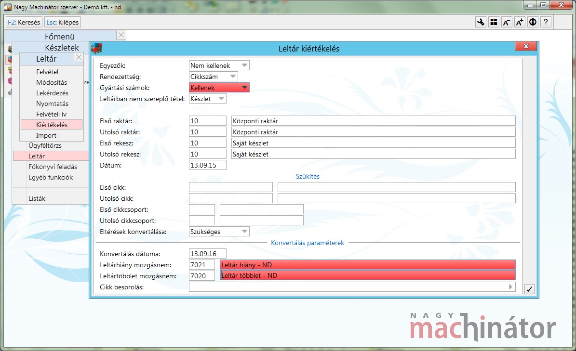Click the Leltár kiértékelés dialog icon
Screen dimensions: 576x351
pos(96,48)
